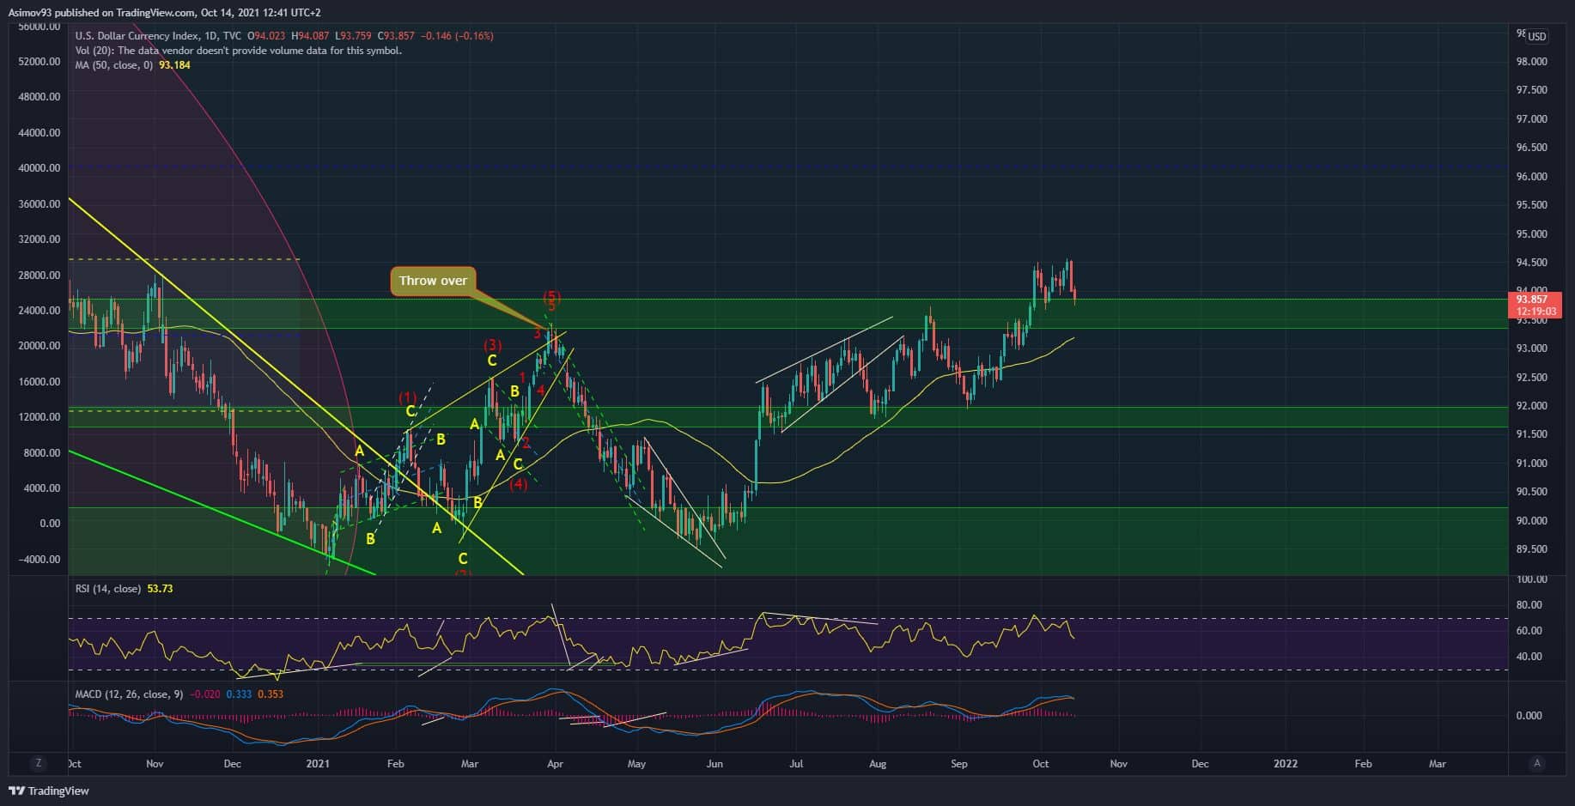Image resolution: width=1575 pixels, height=806 pixels.
Task: Click the MA value '93.184'
Action: point(174,65)
